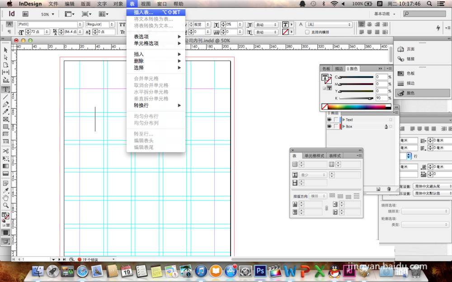Toggle lock box of Box layer
Image resolution: width=452 pixels, height=282 pixels.
point(336,126)
